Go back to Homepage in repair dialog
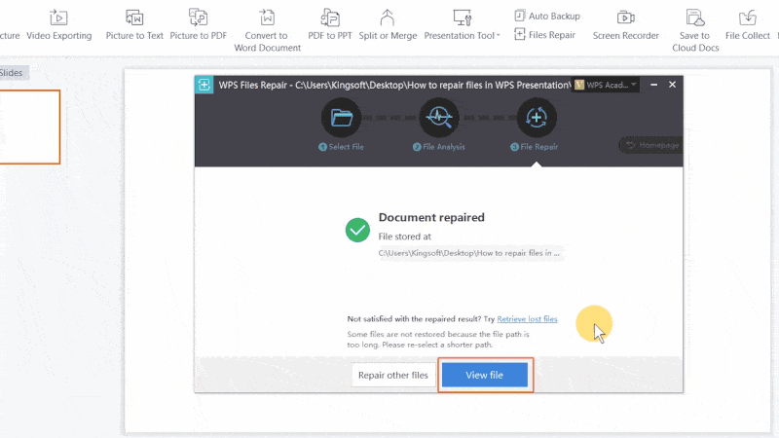The width and height of the screenshot is (779, 438). 651,145
